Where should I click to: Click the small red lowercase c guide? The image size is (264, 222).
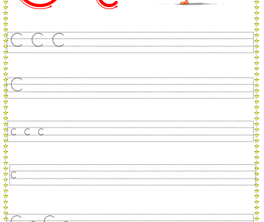(107, 4)
